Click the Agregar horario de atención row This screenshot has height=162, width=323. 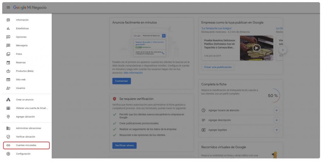(x=241, y=110)
